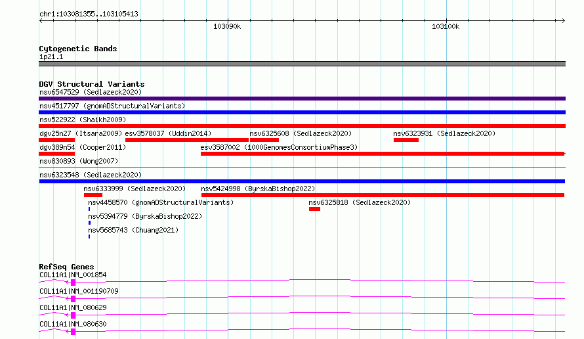Open dgv25n27 (Itsara2009) variant label
584x339 pixels.
(81, 133)
